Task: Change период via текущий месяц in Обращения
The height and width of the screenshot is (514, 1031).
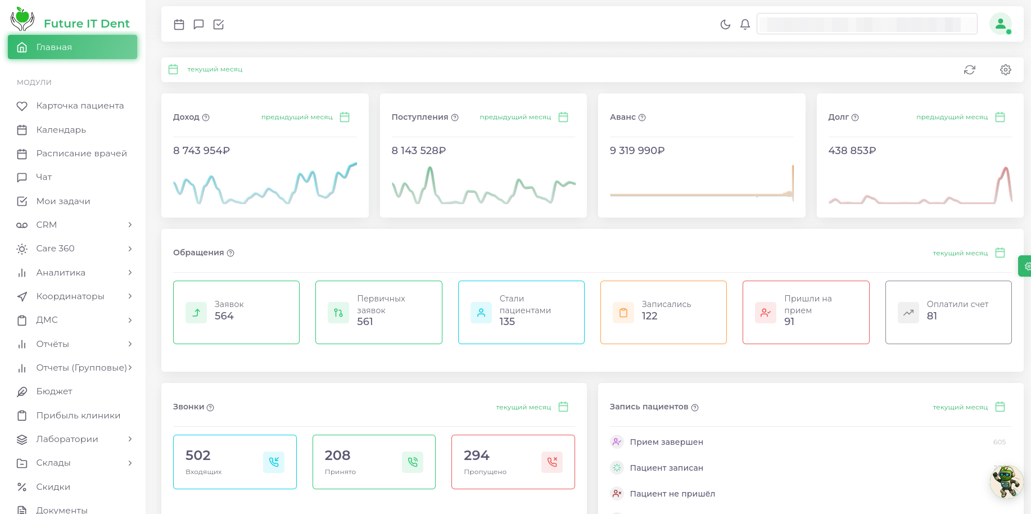Action: (960, 253)
